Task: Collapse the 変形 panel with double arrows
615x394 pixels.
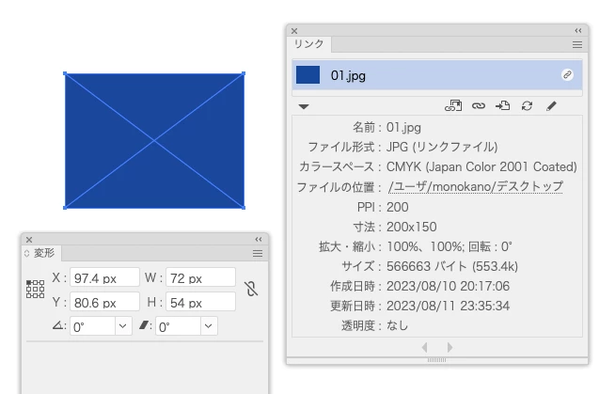Action: (x=259, y=239)
